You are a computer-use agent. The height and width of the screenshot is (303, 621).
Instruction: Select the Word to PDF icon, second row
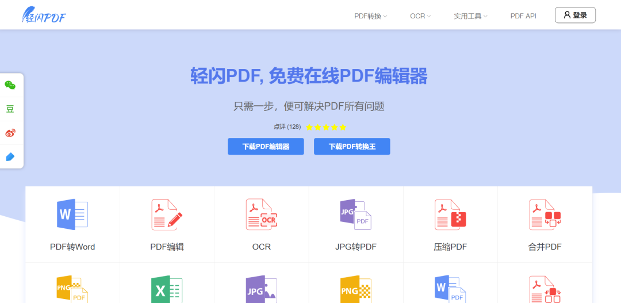point(450,289)
